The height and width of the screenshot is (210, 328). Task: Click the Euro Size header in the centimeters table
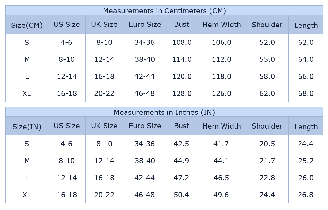pyautogui.click(x=145, y=25)
